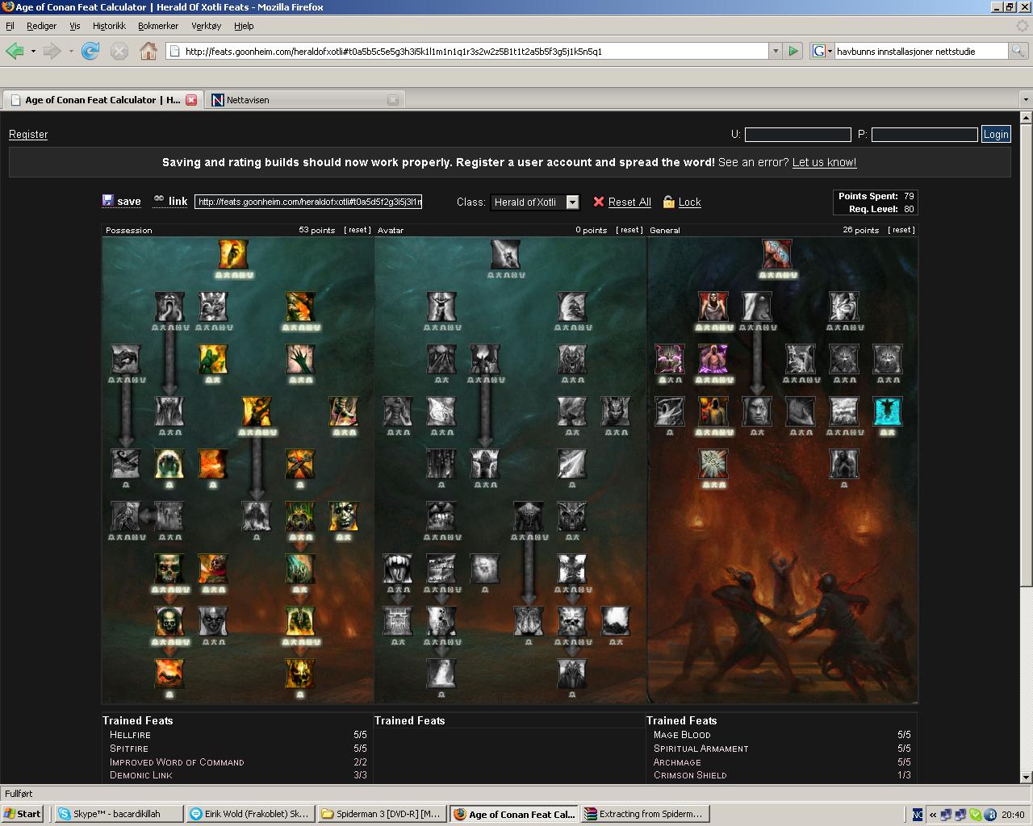Open the Spiderman 3 [DVD-R] folder taskbar item
Image resolution: width=1033 pixels, height=826 pixels.
point(382,814)
